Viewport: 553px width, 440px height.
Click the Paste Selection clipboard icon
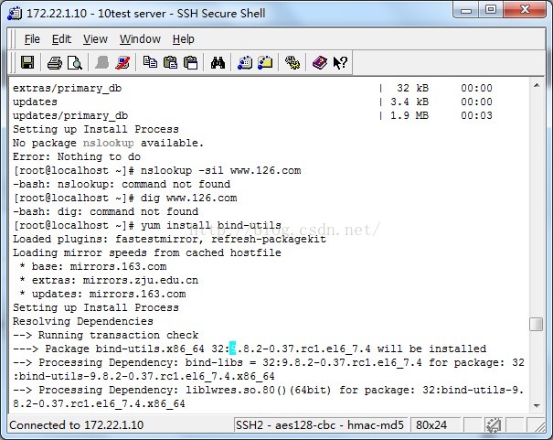(191, 63)
